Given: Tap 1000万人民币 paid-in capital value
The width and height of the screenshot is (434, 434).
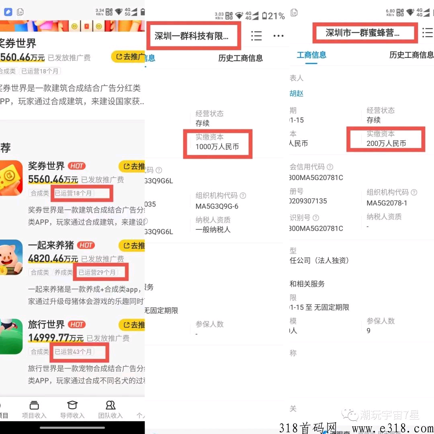Looking at the screenshot, I should [x=217, y=147].
